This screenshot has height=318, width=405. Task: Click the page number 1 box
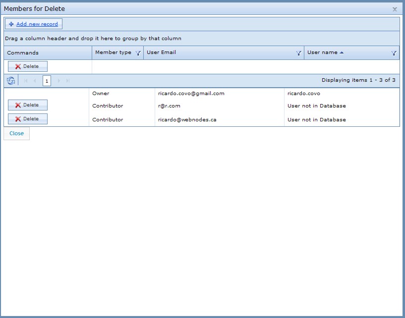[47, 81]
